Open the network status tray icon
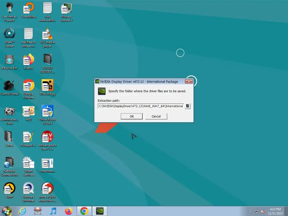The image size is (288, 216). (x=256, y=211)
